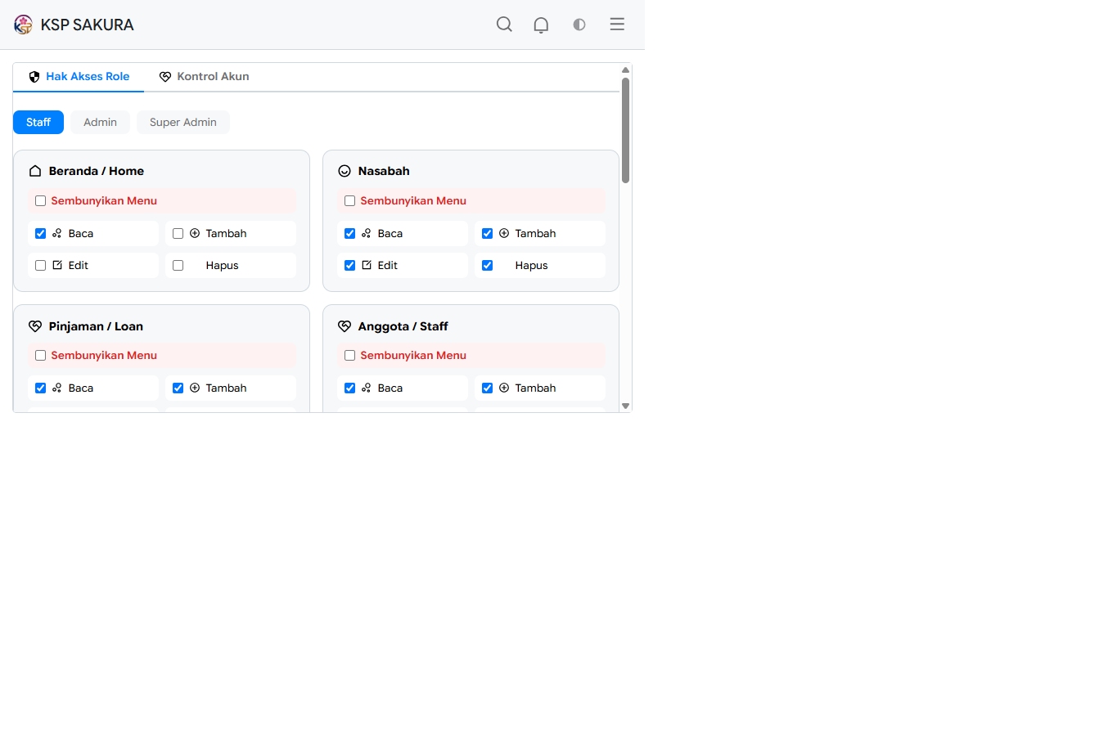
Task: Click the Edit pencil icon in Nasabah card
Action: click(367, 265)
